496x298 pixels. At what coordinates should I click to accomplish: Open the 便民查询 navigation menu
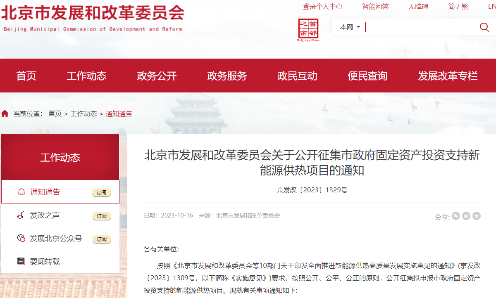tap(367, 76)
